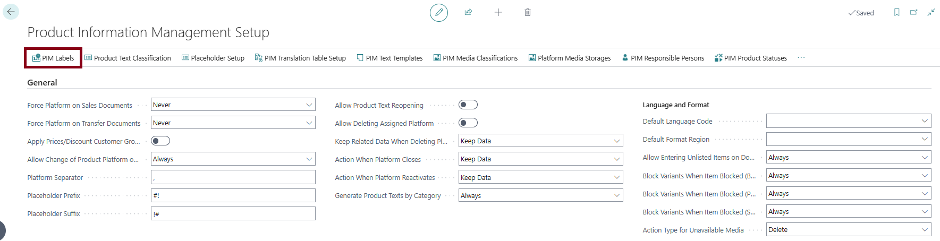
Task: Click the Language and Format heading
Action: click(x=676, y=105)
